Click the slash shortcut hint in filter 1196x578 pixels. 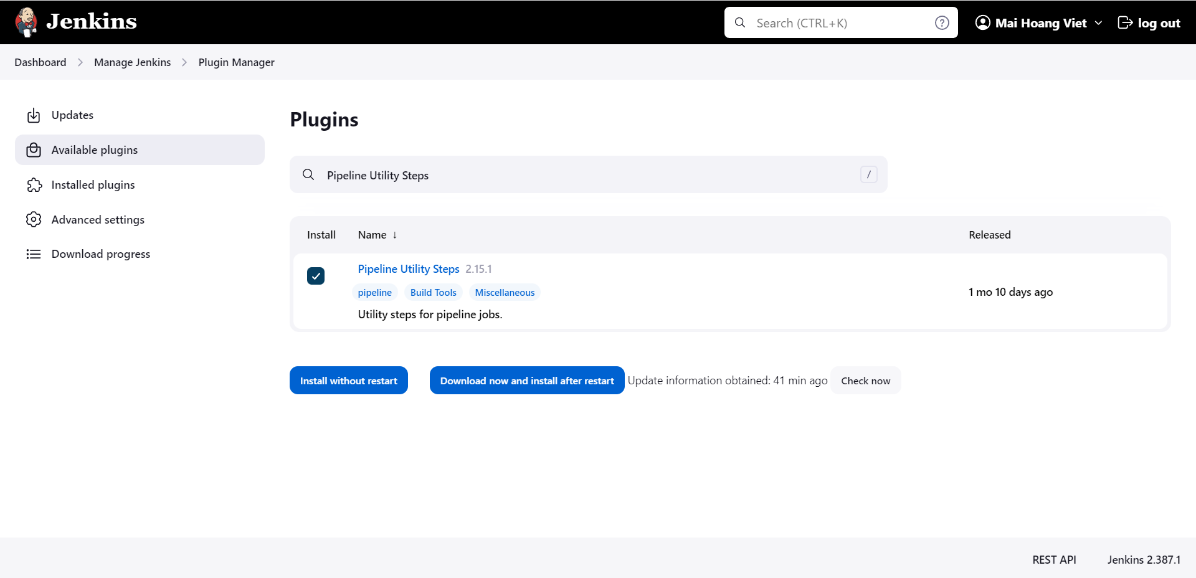coord(869,174)
